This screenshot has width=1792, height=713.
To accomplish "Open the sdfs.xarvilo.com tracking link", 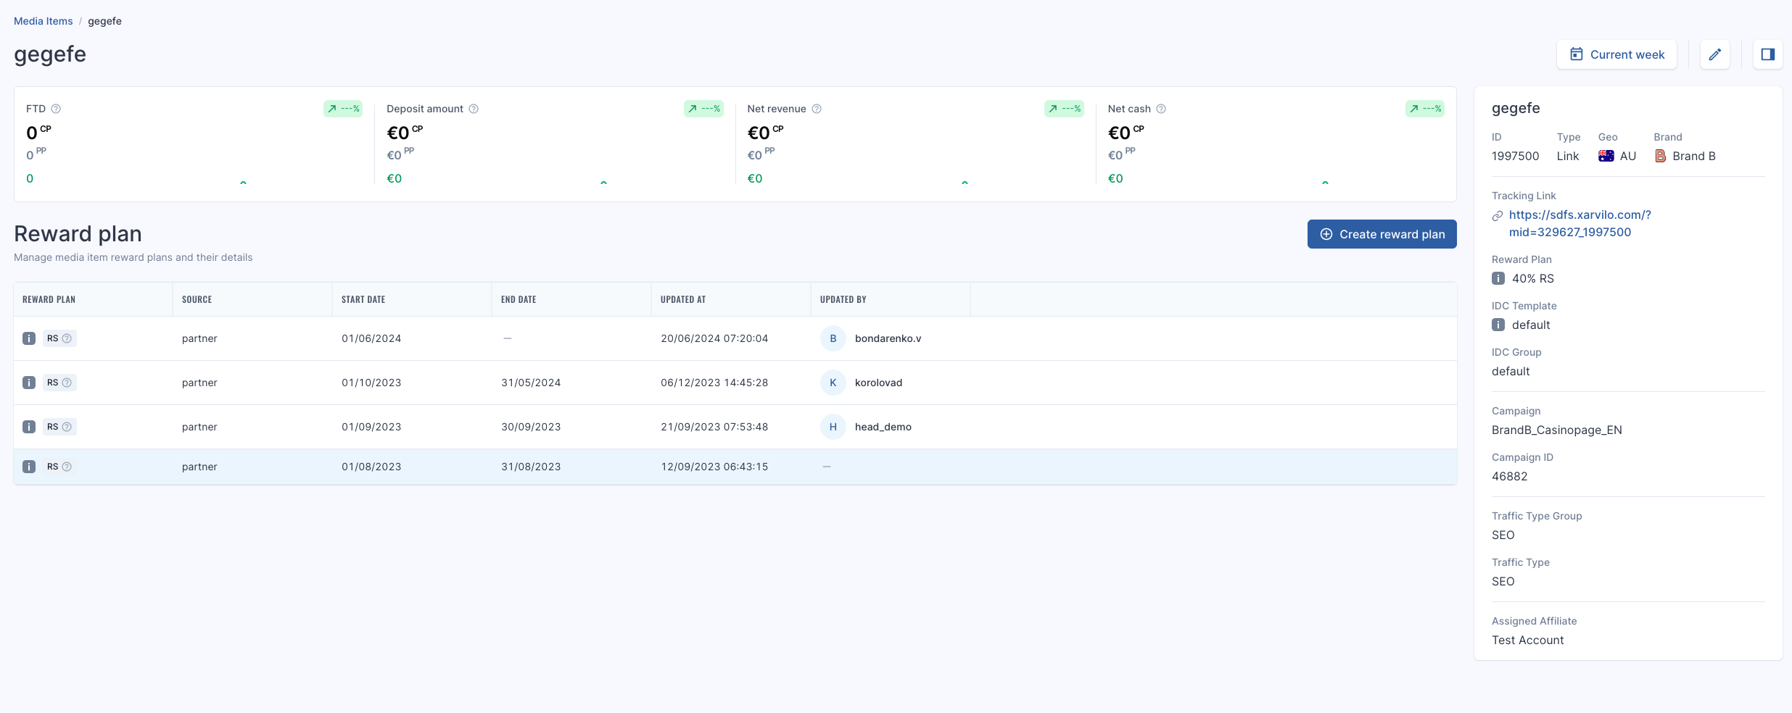I will point(1580,223).
